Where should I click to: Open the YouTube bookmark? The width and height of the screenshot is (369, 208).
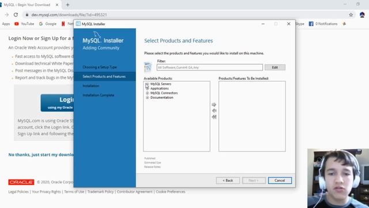[x=24, y=24]
